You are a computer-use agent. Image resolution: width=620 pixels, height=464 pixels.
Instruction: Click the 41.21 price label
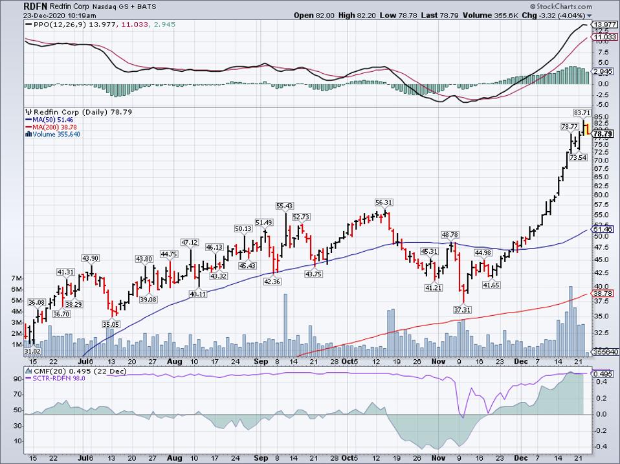pyautogui.click(x=433, y=287)
